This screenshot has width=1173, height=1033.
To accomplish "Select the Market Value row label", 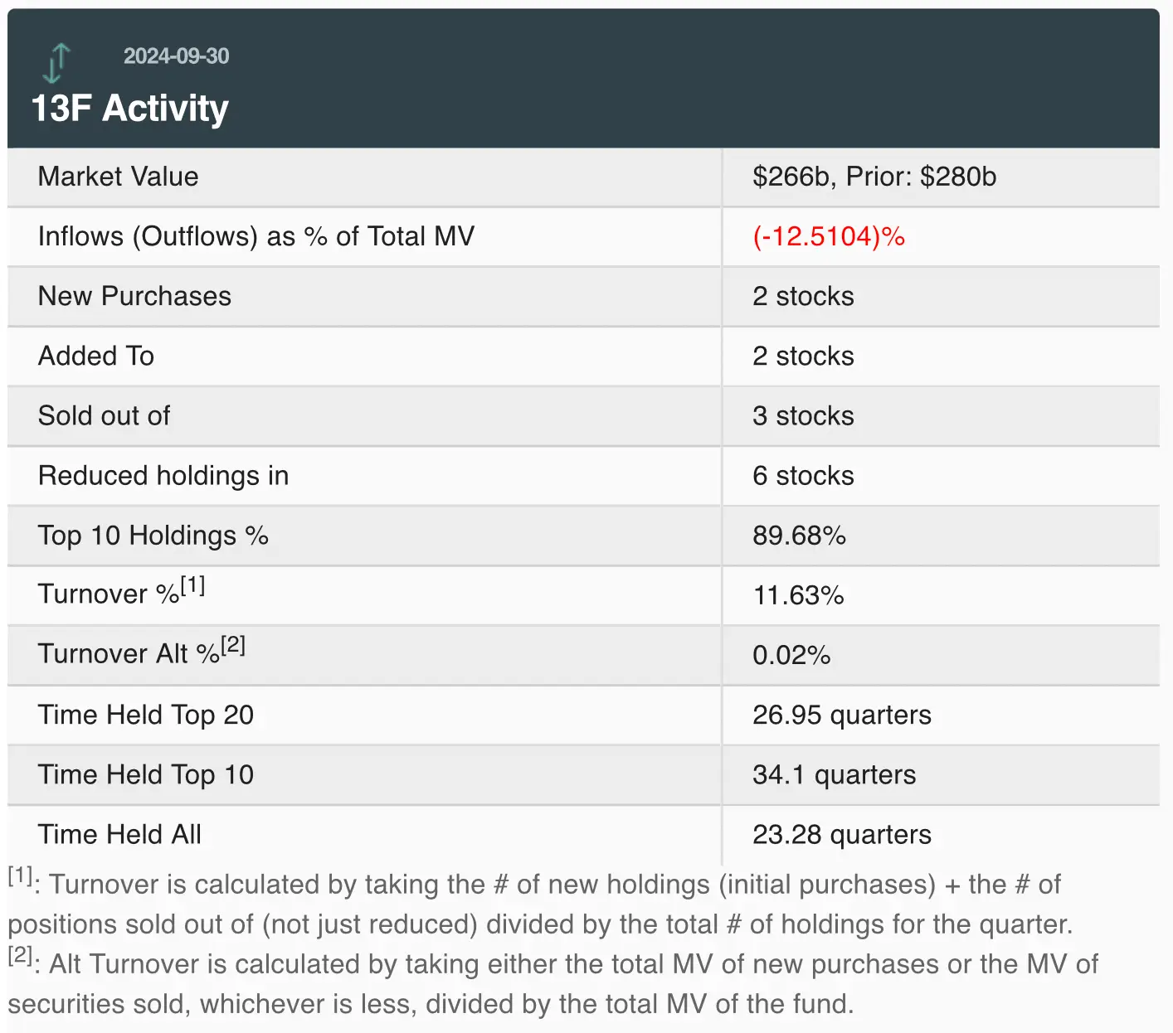I will tap(118, 177).
